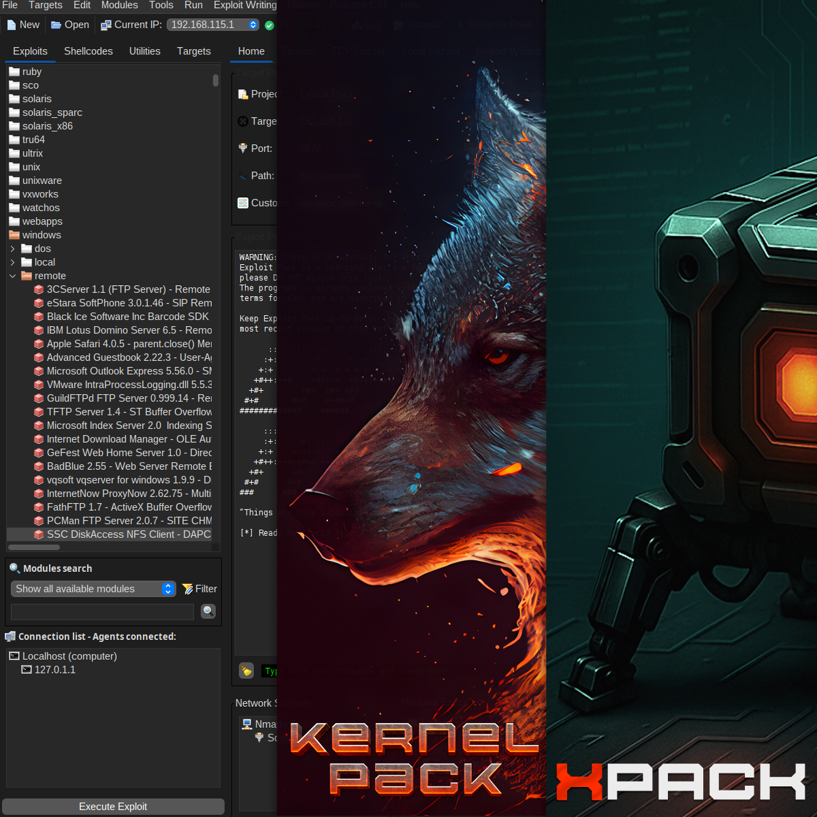Click the exploit tree vertical scrollbar
The width and height of the screenshot is (817, 817).
tap(216, 80)
